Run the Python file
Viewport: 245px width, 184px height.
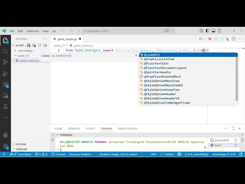201,39
